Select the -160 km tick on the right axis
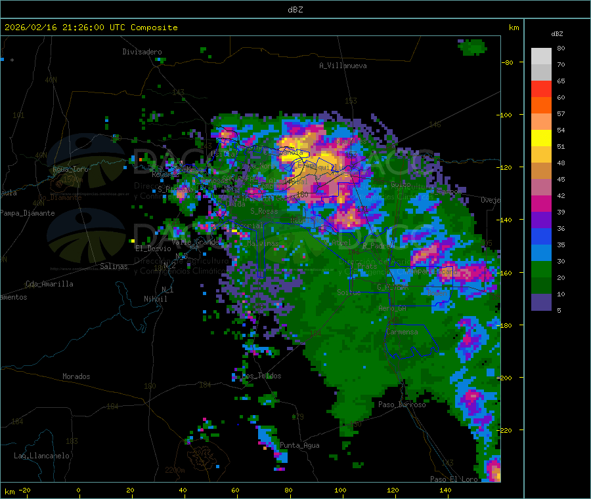This screenshot has width=591, height=499. click(x=505, y=273)
